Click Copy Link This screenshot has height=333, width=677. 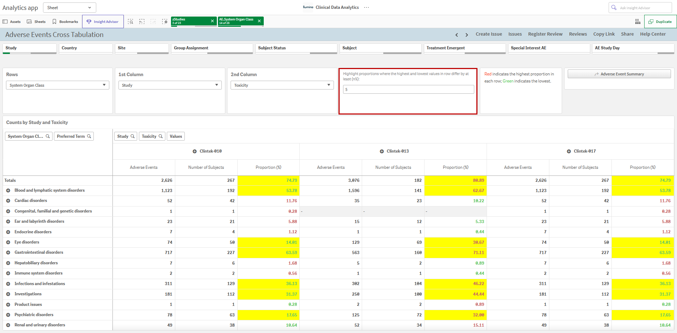pos(604,34)
